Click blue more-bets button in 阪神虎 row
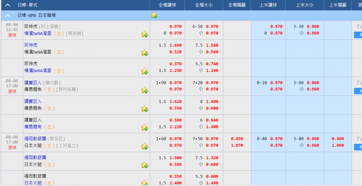The width and height of the screenshot is (362, 186). (358, 35)
